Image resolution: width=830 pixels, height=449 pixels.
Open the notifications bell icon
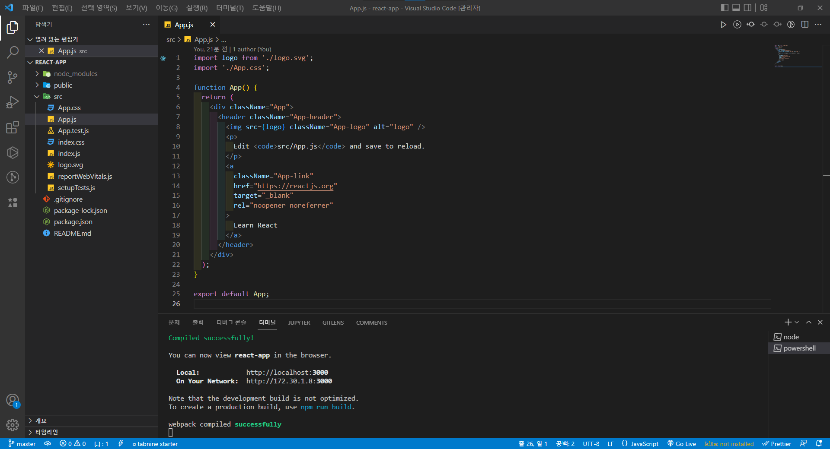point(819,444)
